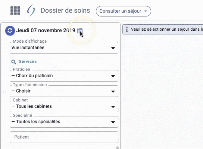Click the Services search link
This screenshot has height=149, width=203.
tap(28, 61)
